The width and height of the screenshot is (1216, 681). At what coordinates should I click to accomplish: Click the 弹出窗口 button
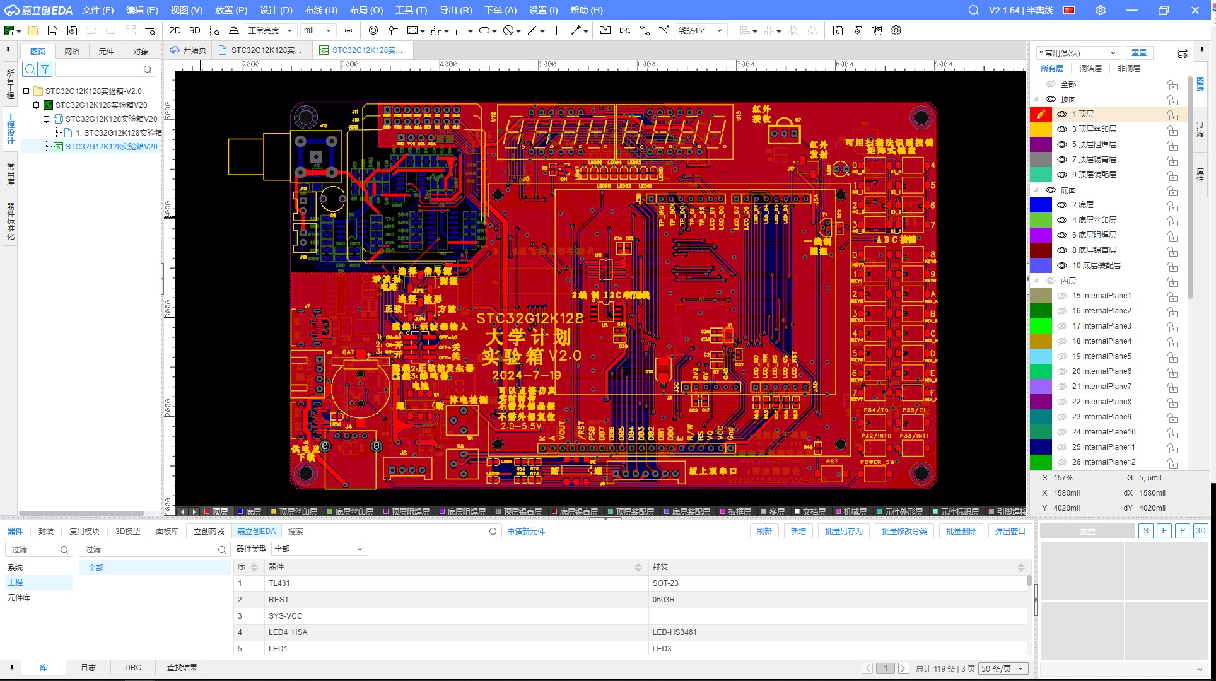point(1010,531)
